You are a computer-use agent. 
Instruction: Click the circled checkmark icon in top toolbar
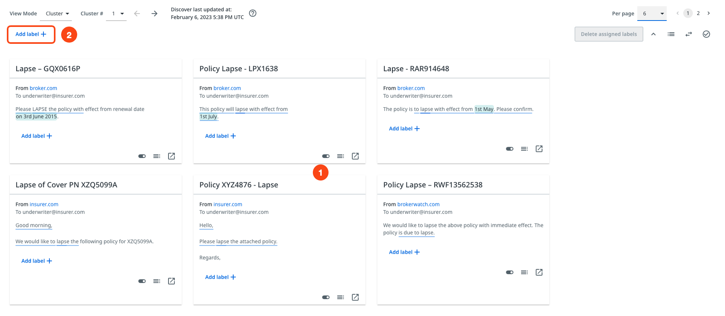(x=706, y=34)
